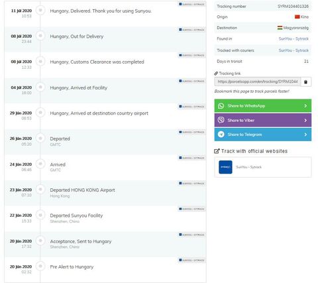Click the destination country name Magyarország
318x283 pixels.
(296, 28)
